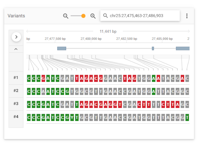Click the zoom in magnifier icon

(93, 16)
